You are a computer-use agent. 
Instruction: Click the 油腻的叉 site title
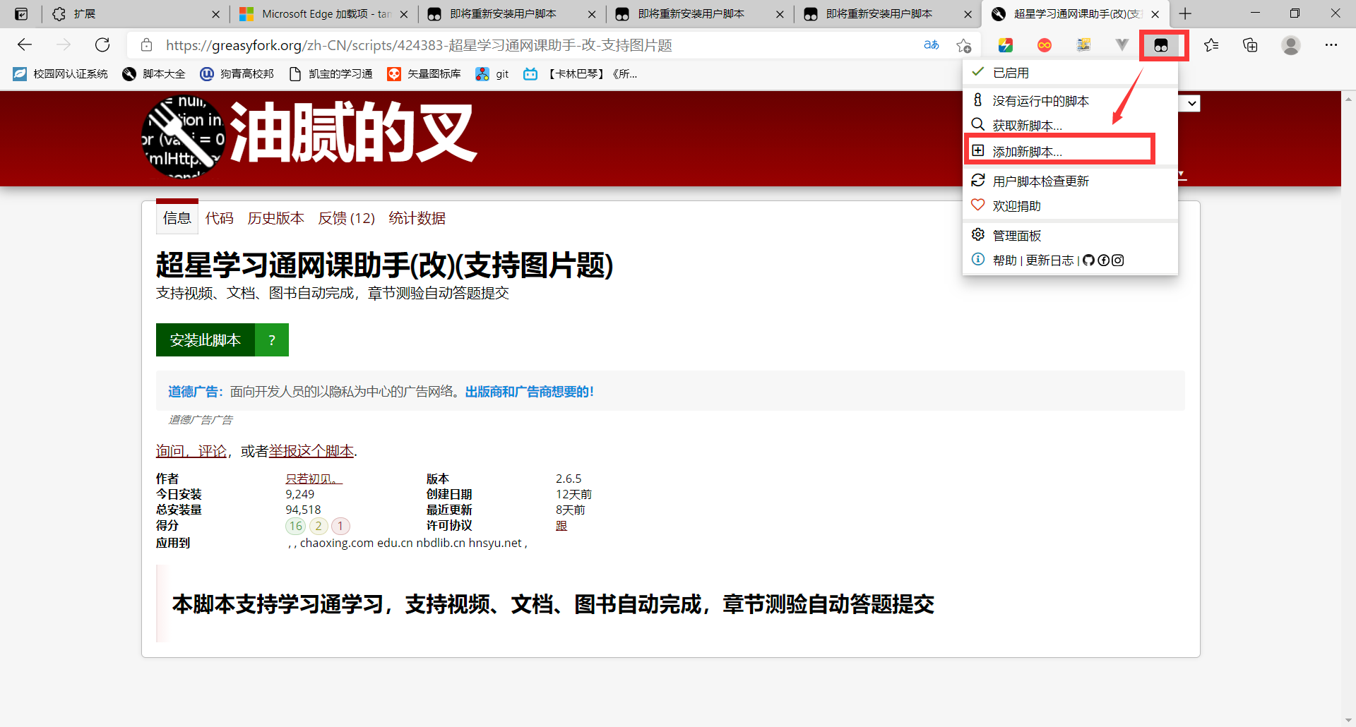(x=353, y=132)
